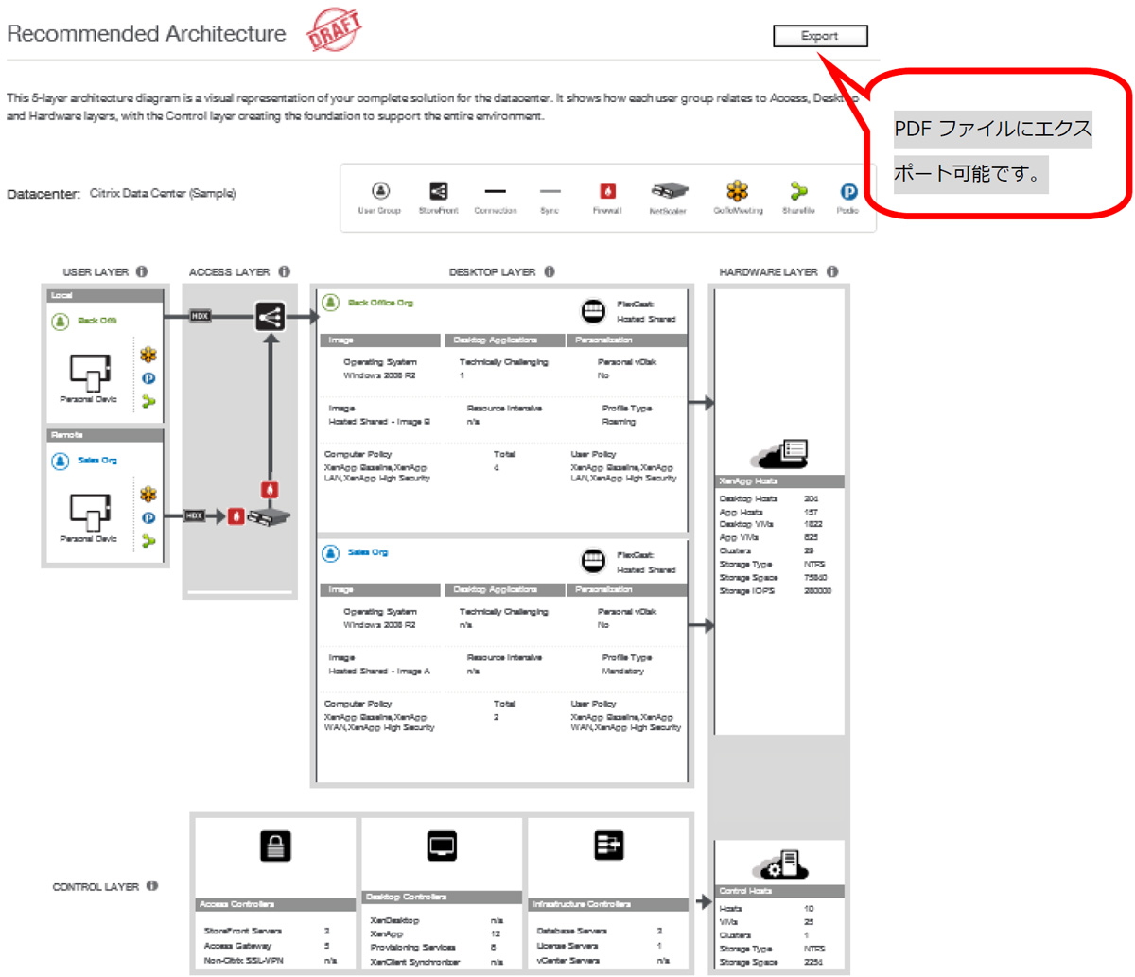Viewport: 1135px width, 977px height.
Task: Click the FlexCast icon in Back Office Org panel
Action: coord(593,311)
